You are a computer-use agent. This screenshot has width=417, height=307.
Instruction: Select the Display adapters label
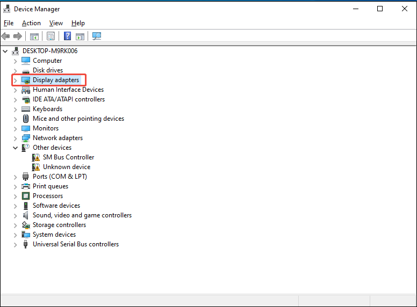(56, 80)
